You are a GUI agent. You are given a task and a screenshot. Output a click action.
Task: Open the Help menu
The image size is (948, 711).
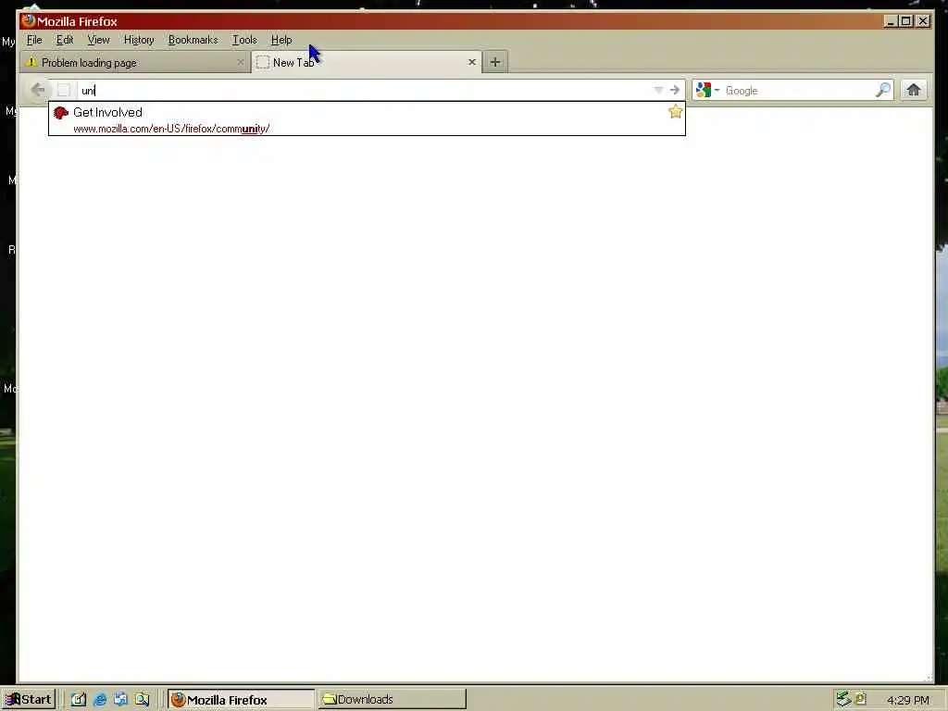281,40
